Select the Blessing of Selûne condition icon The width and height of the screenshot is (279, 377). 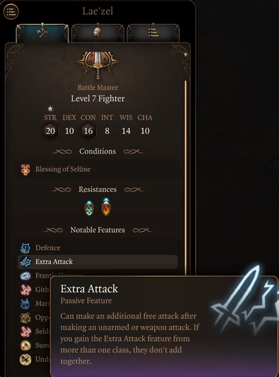pyautogui.click(x=25, y=169)
